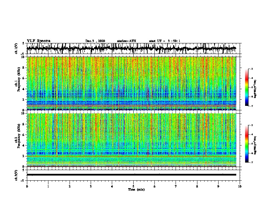The width and height of the screenshot is (270, 209).
Task: Click the "2" tick on time axis
Action: (70, 186)
